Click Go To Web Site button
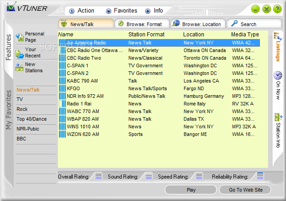Viewport: 286px width, 201px height. tap(245, 190)
